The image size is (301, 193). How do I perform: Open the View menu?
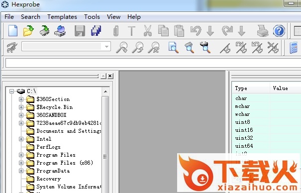113,17
